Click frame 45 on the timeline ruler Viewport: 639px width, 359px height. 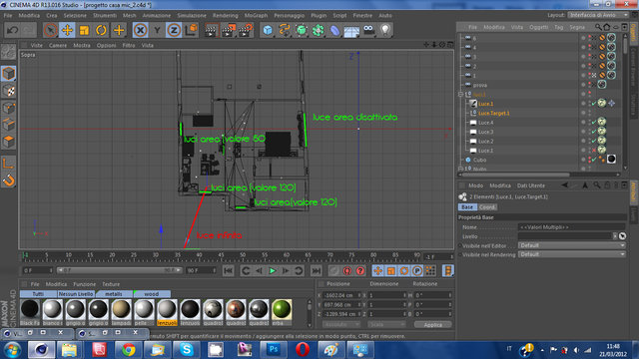[x=221, y=255]
